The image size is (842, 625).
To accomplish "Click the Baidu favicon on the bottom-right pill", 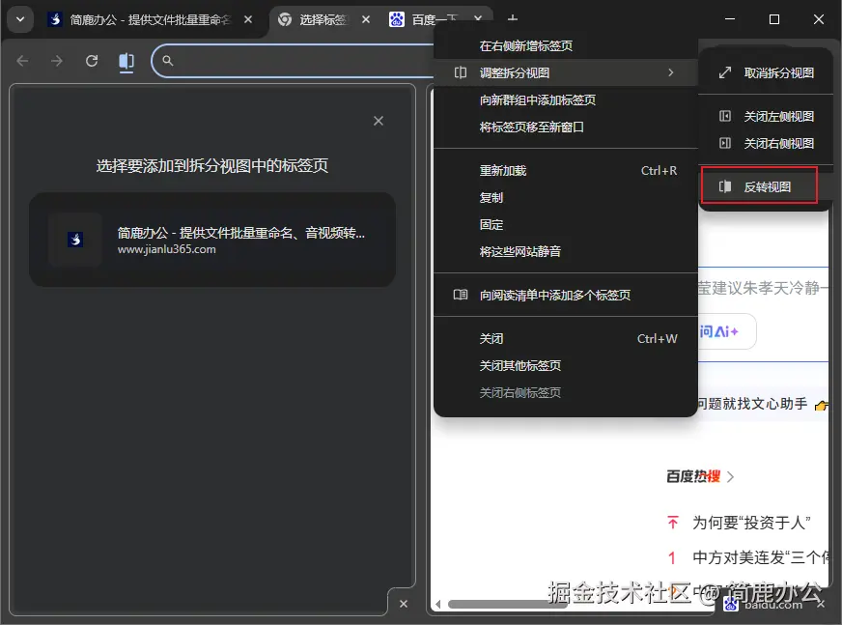I will point(731,603).
